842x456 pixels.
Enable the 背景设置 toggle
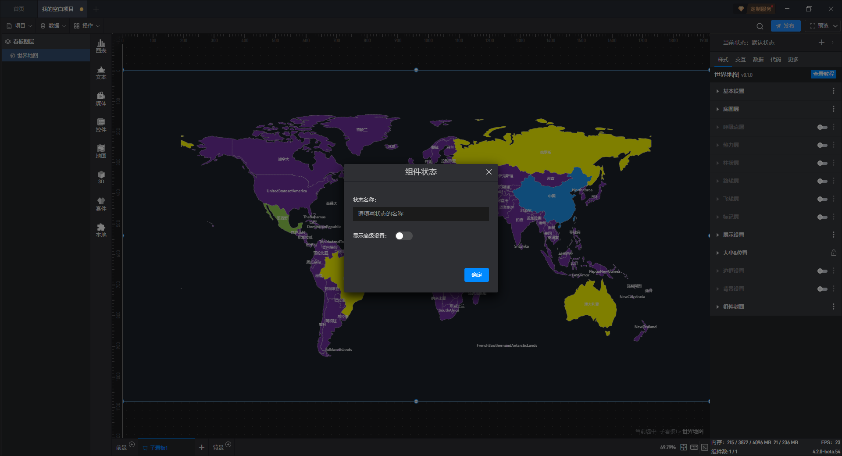(822, 289)
